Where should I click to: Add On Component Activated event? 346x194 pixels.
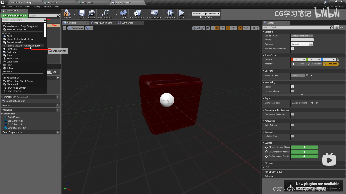pyautogui.click(x=304, y=152)
